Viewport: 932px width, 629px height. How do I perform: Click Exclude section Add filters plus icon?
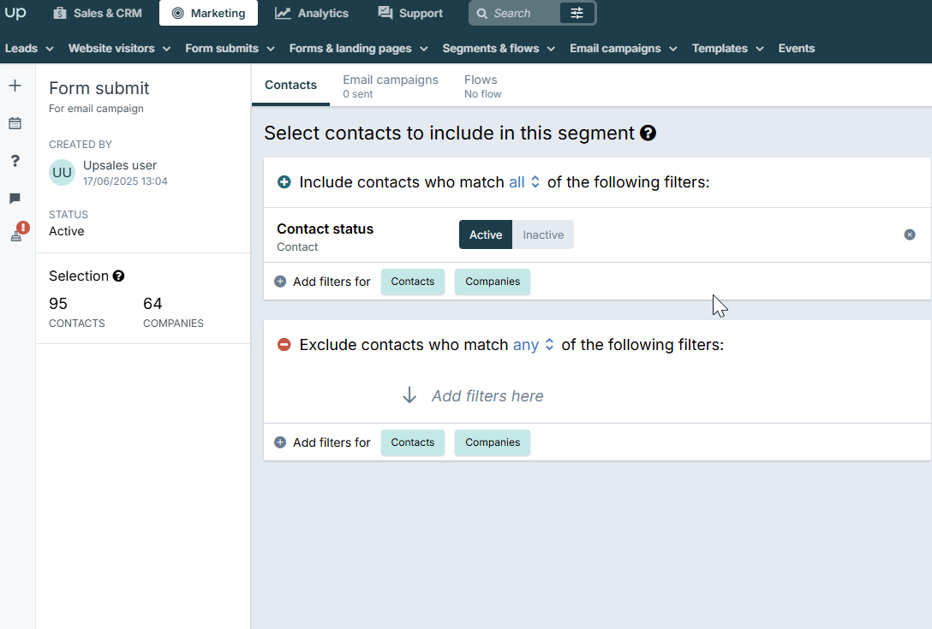280,442
